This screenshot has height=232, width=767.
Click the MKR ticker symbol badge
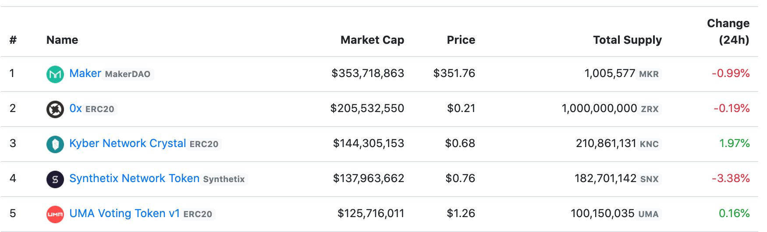649,74
